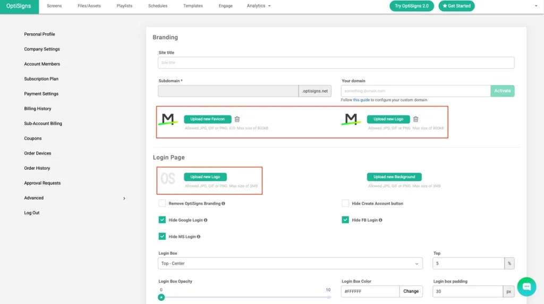Viewport: 544px width, 304px height.
Task: Check the Hide Create Account button box
Action: click(x=345, y=203)
